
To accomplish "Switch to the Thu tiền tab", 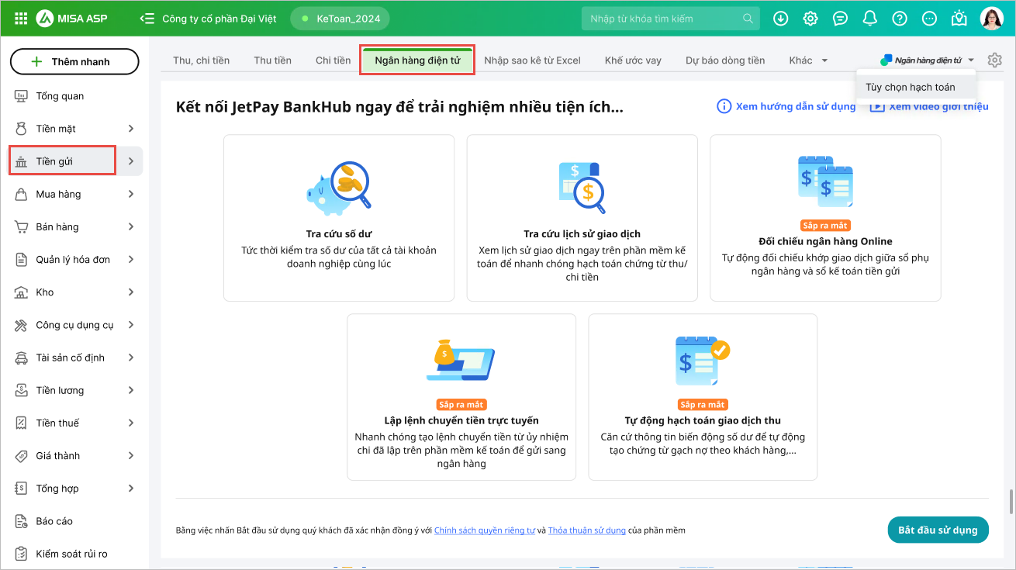I will (273, 60).
